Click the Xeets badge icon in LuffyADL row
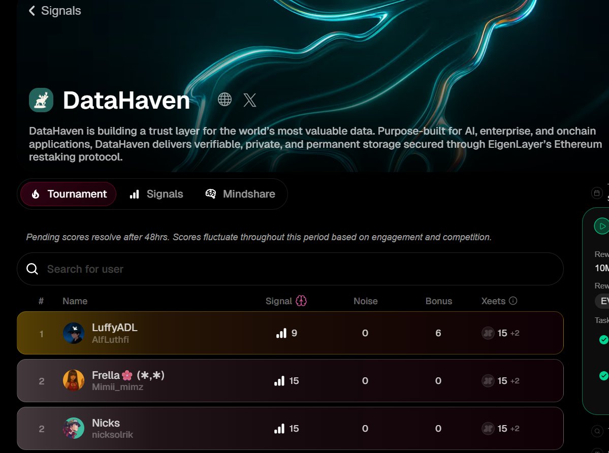 click(x=488, y=333)
